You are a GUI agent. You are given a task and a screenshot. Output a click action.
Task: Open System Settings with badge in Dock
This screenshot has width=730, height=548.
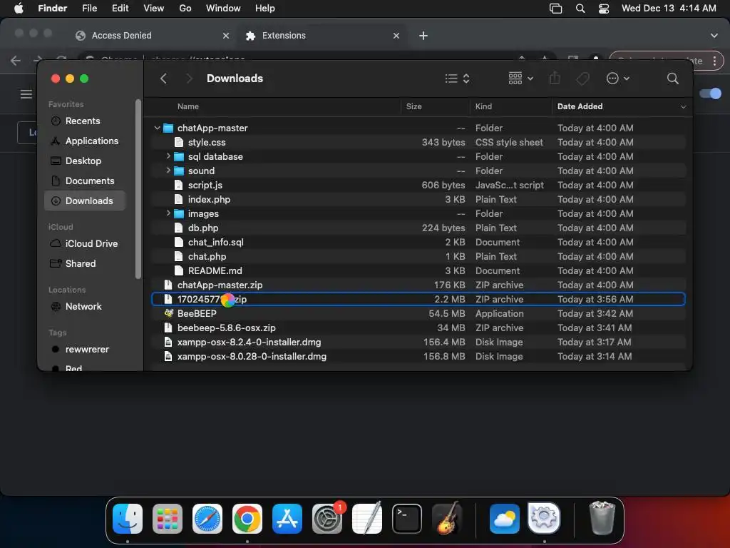pyautogui.click(x=327, y=519)
